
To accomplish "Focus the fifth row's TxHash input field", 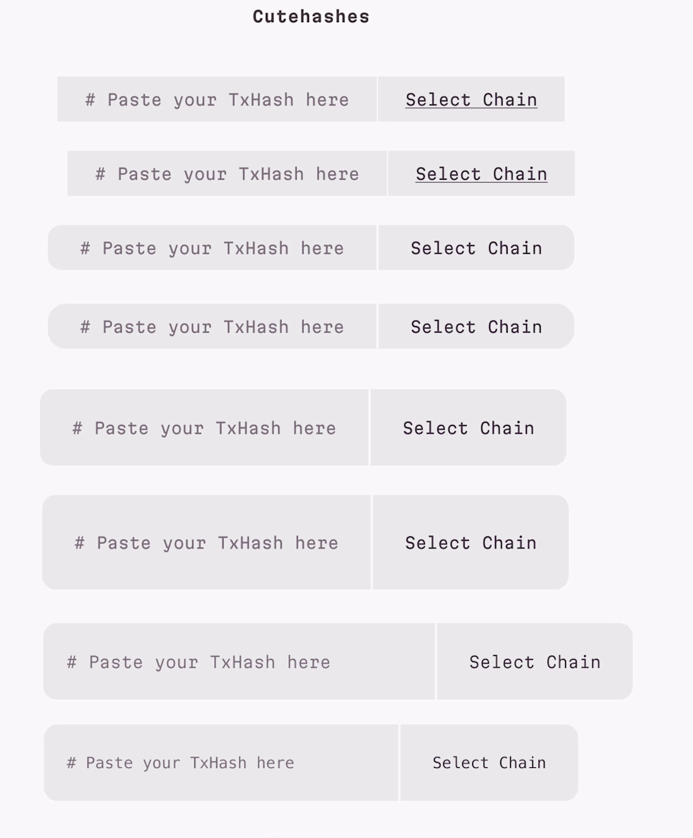I will point(204,428).
